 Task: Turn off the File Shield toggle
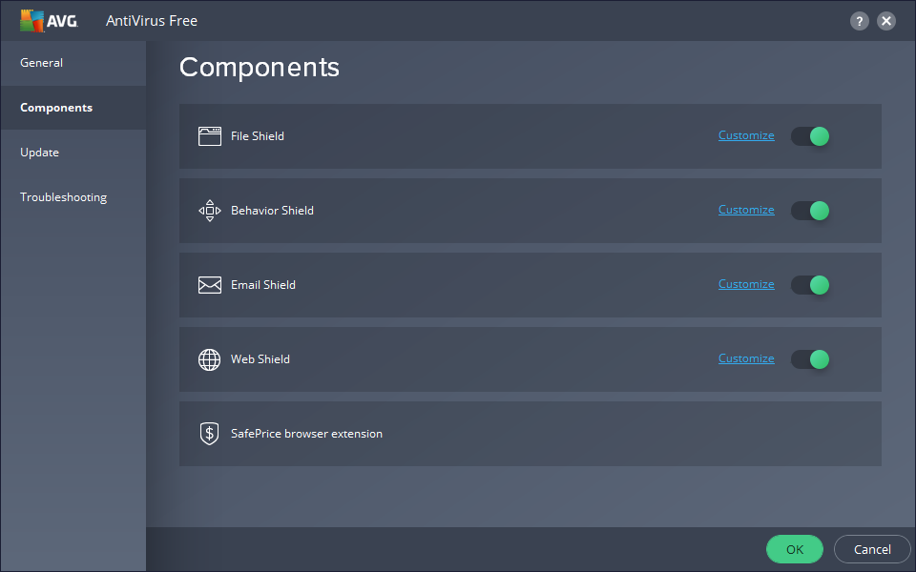point(810,136)
